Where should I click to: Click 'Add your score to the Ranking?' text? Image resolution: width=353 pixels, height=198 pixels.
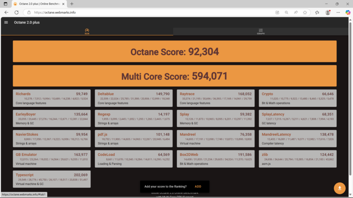[x=165, y=187]
